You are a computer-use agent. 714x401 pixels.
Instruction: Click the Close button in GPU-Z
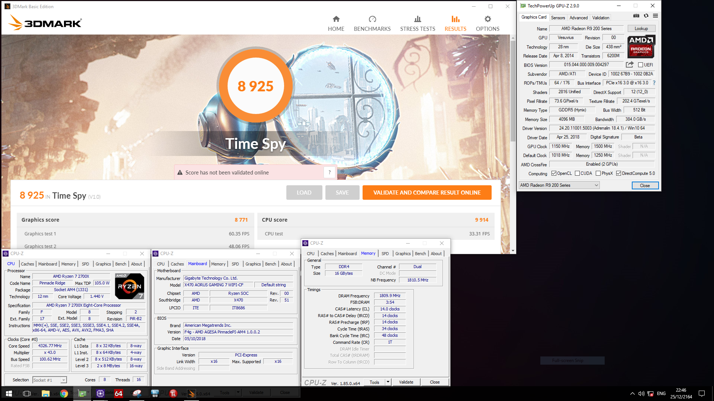[x=645, y=185]
